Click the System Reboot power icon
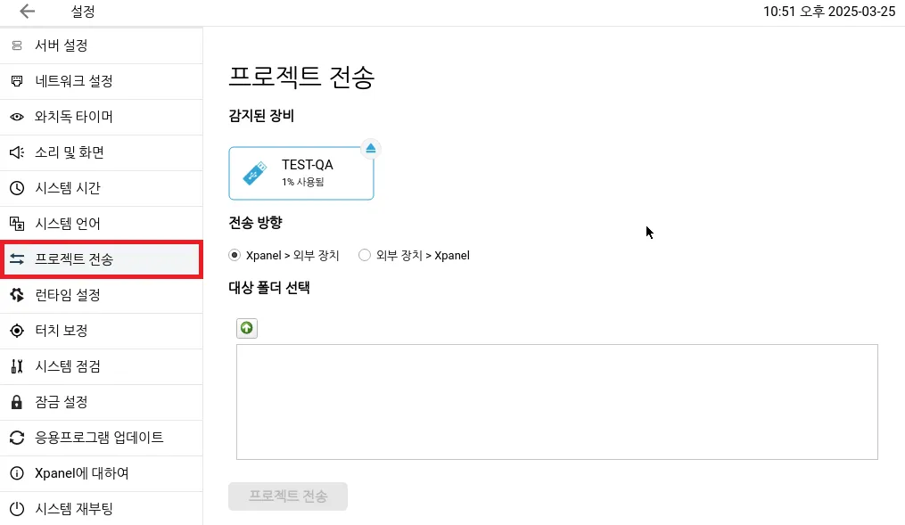This screenshot has width=905, height=525. 16,509
